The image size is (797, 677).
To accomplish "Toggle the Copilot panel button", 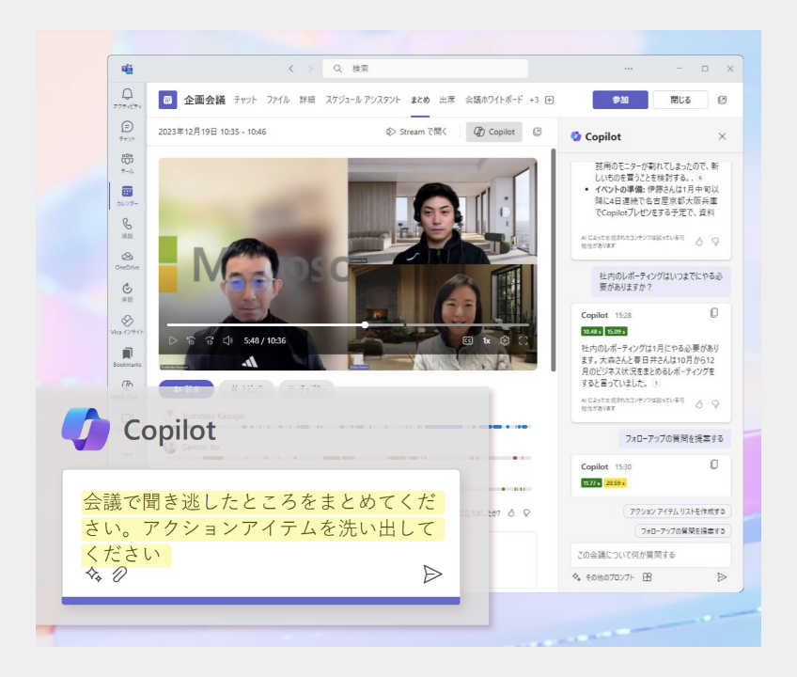I will (x=494, y=132).
